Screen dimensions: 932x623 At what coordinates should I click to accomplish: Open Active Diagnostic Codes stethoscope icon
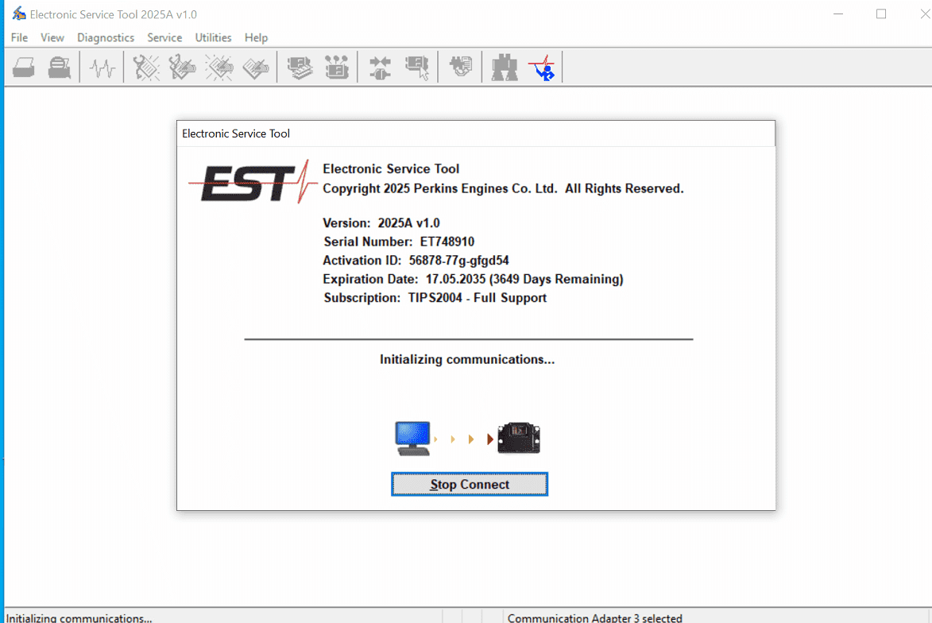(x=146, y=68)
